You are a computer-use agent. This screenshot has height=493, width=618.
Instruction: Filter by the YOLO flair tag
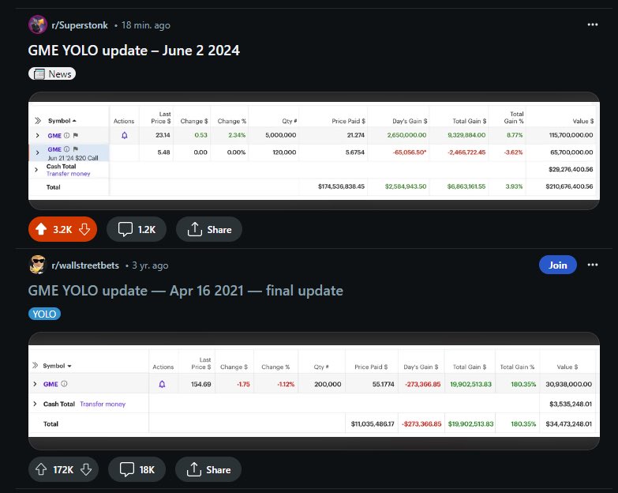pos(44,314)
